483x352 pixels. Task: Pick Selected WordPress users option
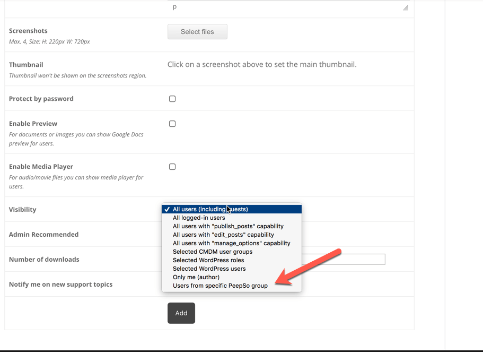209,269
